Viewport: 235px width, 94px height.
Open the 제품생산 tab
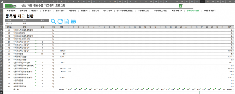73,11
